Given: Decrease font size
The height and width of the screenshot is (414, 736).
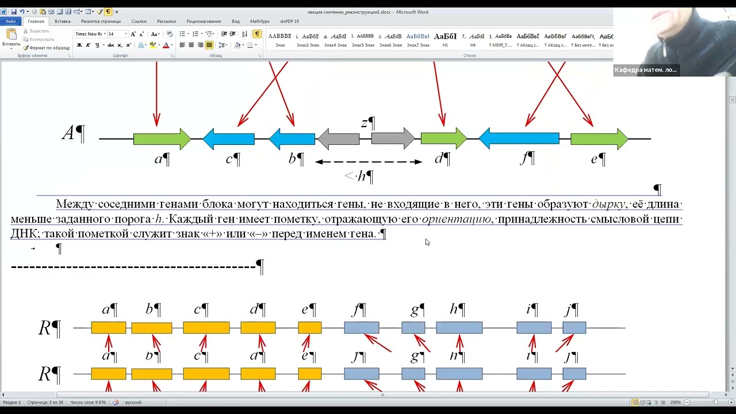Looking at the screenshot, I should [141, 34].
